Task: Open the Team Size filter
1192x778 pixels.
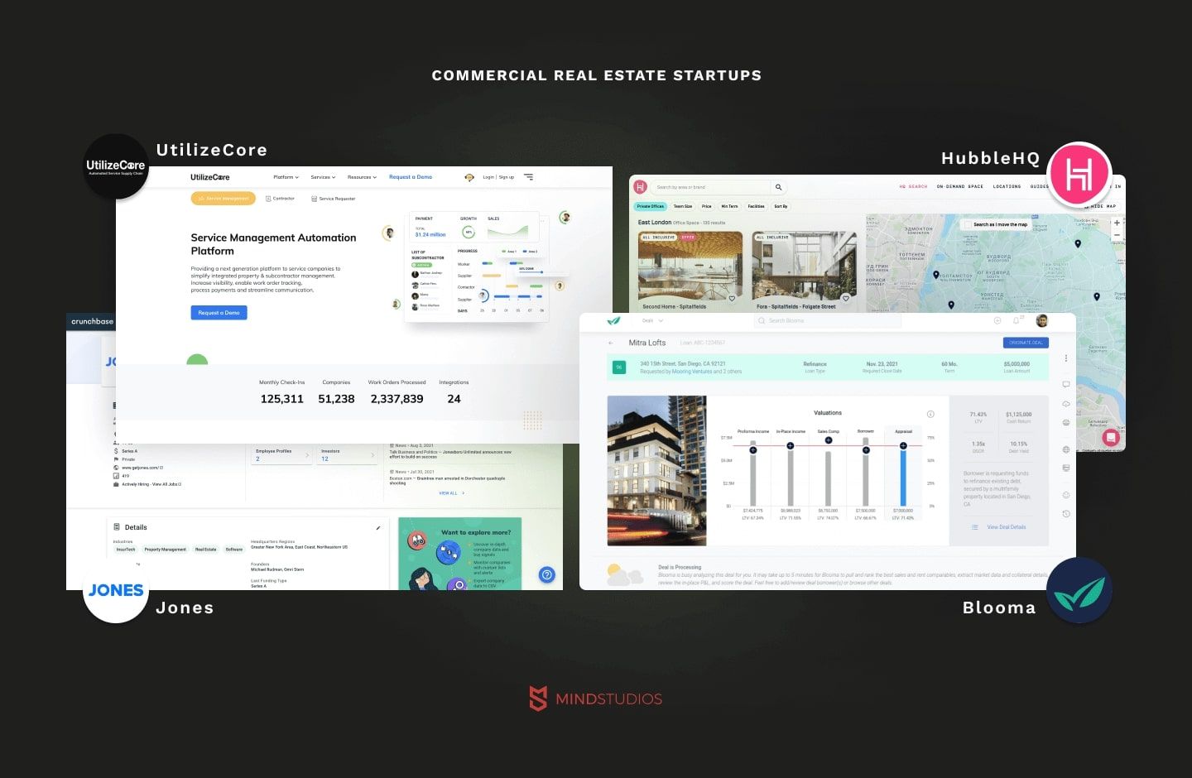Action: (x=683, y=206)
